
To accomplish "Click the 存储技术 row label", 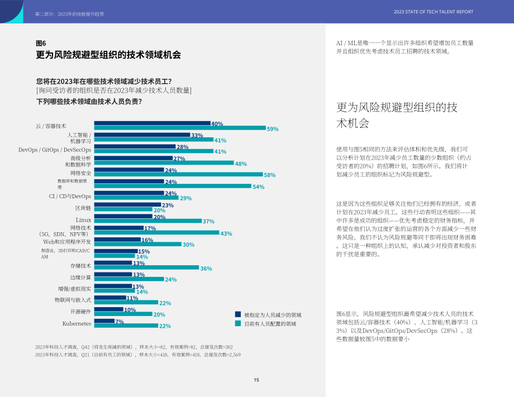I will (80, 266).
